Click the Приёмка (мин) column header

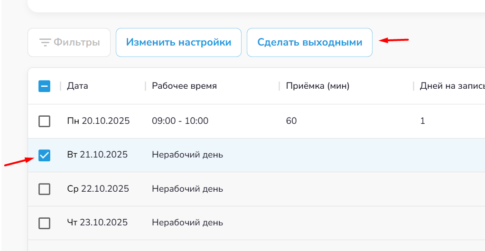[x=317, y=86]
